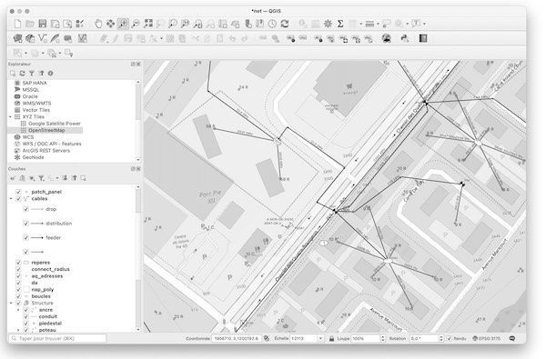Click the Loupe magnifier stepper arrows
This screenshot has width=546, height=359.
click(x=383, y=338)
